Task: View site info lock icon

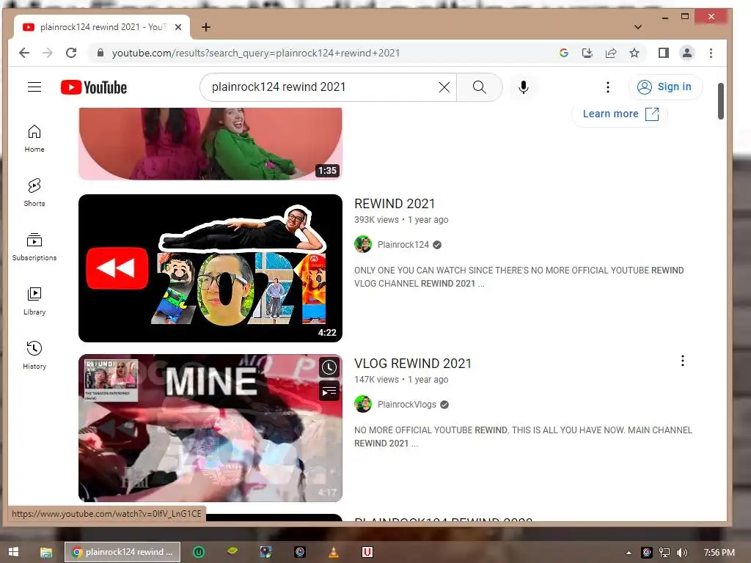Action: [100, 53]
